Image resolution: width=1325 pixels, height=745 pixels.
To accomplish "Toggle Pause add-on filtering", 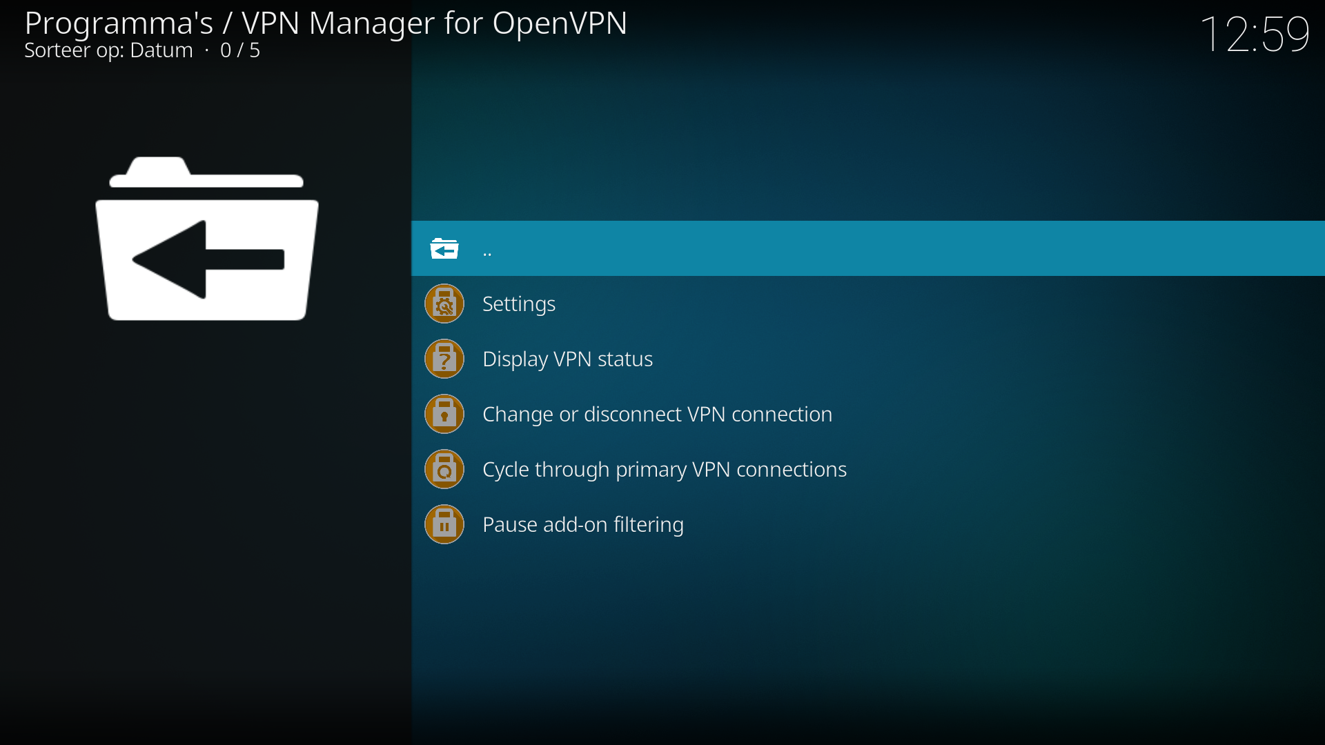I will point(583,524).
